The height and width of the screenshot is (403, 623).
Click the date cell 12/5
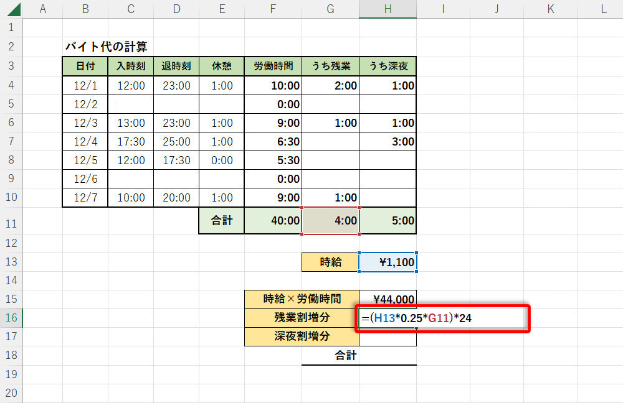point(85,160)
